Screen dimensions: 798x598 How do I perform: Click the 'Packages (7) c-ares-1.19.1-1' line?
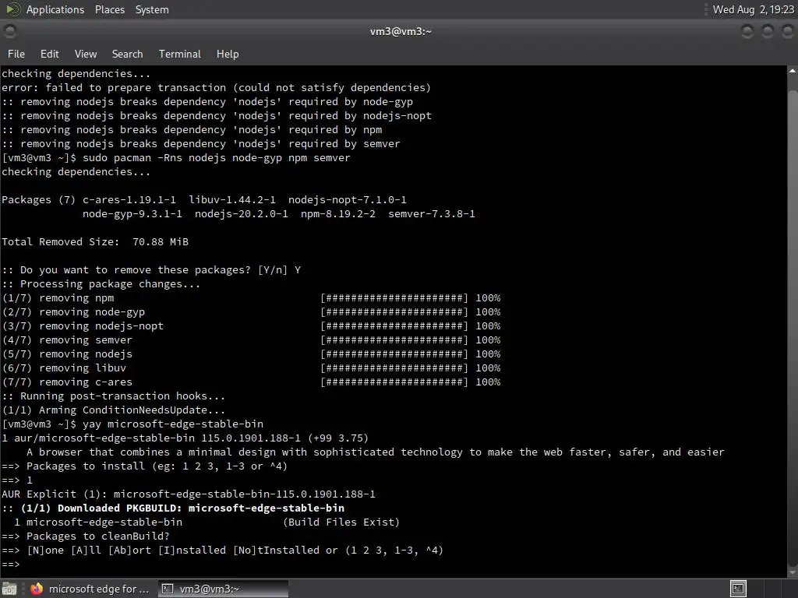click(x=204, y=200)
